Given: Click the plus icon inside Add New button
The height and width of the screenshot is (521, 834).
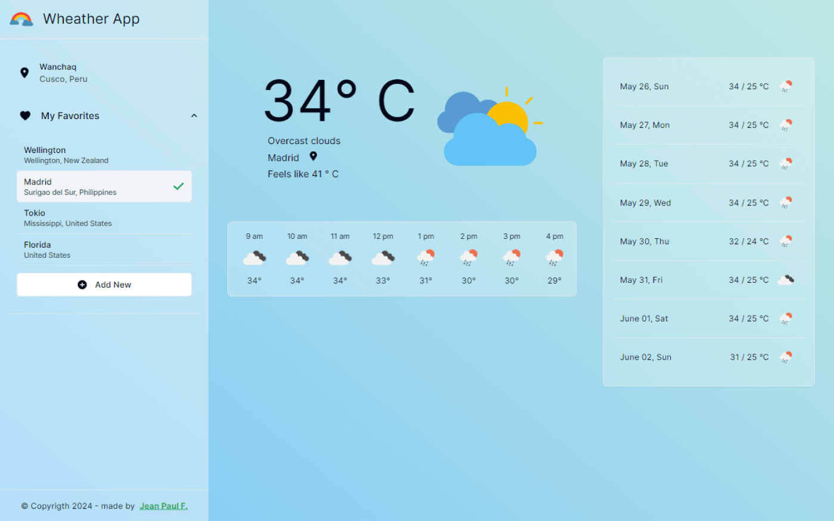Looking at the screenshot, I should pos(82,284).
